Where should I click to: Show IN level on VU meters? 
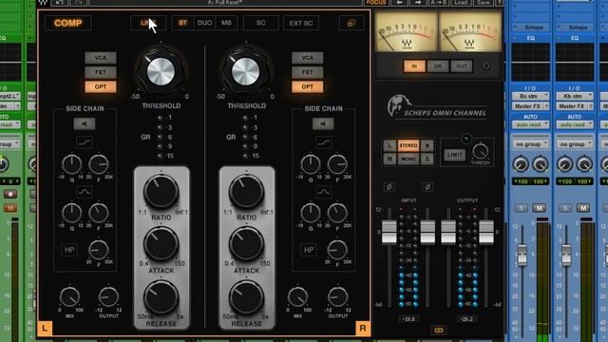[414, 66]
